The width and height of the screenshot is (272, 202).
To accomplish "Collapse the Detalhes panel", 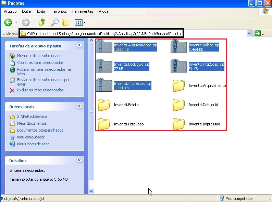I will (79, 160).
